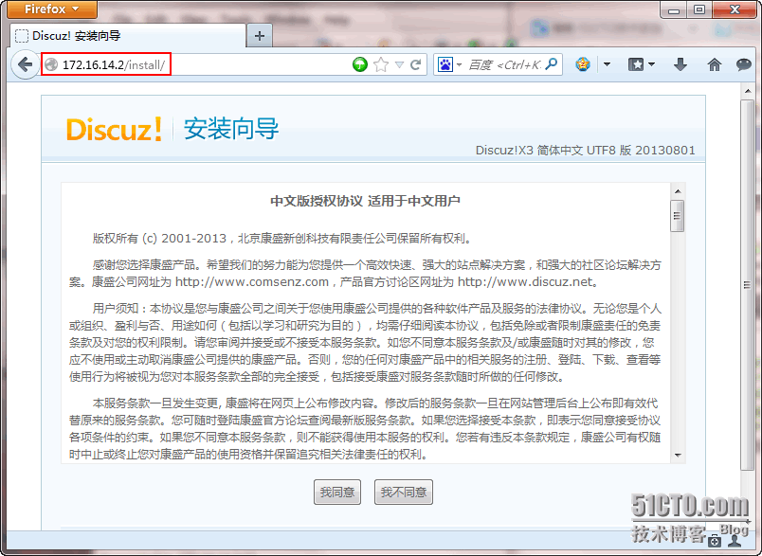The width and height of the screenshot is (762, 556).
Task: Click the license scrollbar up arrow
Action: coord(678,191)
